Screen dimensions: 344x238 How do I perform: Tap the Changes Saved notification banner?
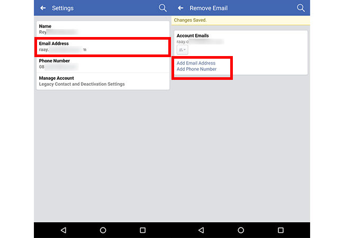click(241, 20)
